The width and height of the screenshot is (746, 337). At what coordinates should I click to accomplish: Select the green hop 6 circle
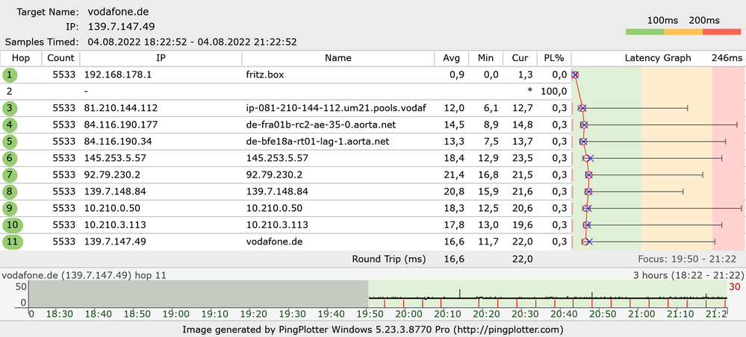pyautogui.click(x=10, y=158)
